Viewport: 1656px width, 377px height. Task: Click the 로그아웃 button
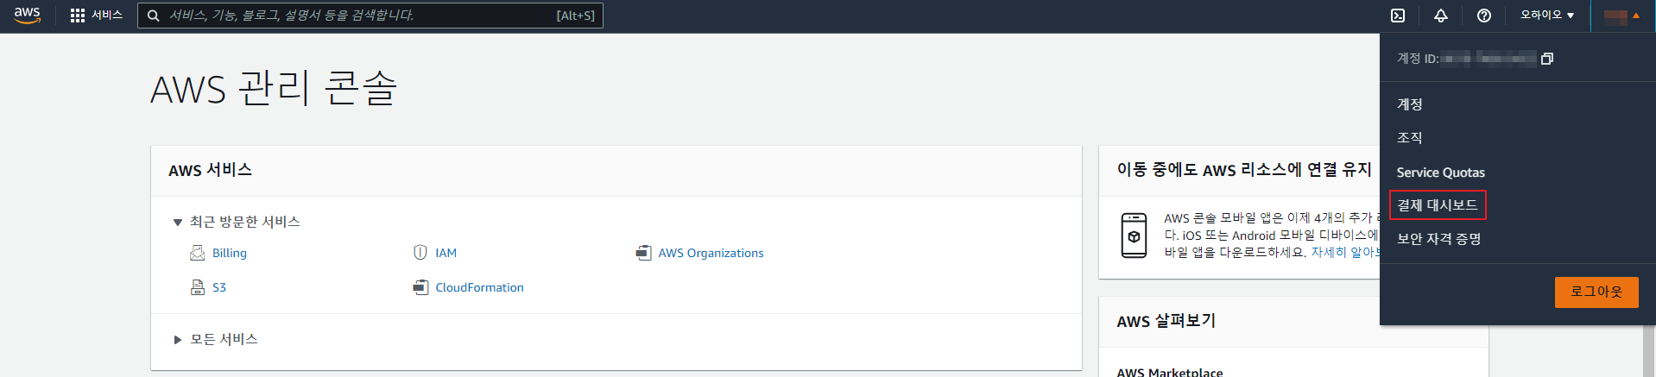tap(1596, 292)
